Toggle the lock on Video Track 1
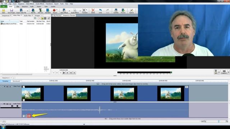 tap(10, 87)
